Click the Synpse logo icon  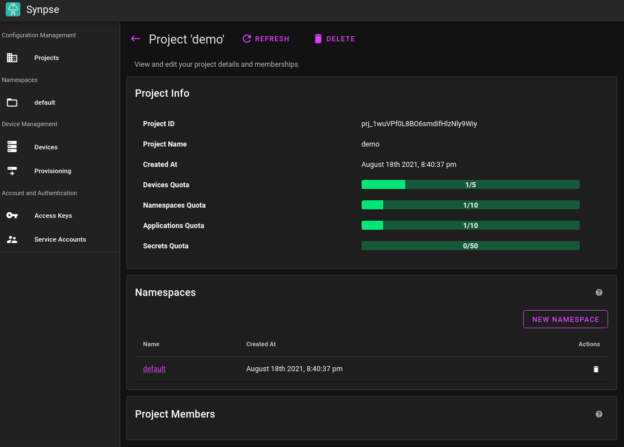[13, 10]
